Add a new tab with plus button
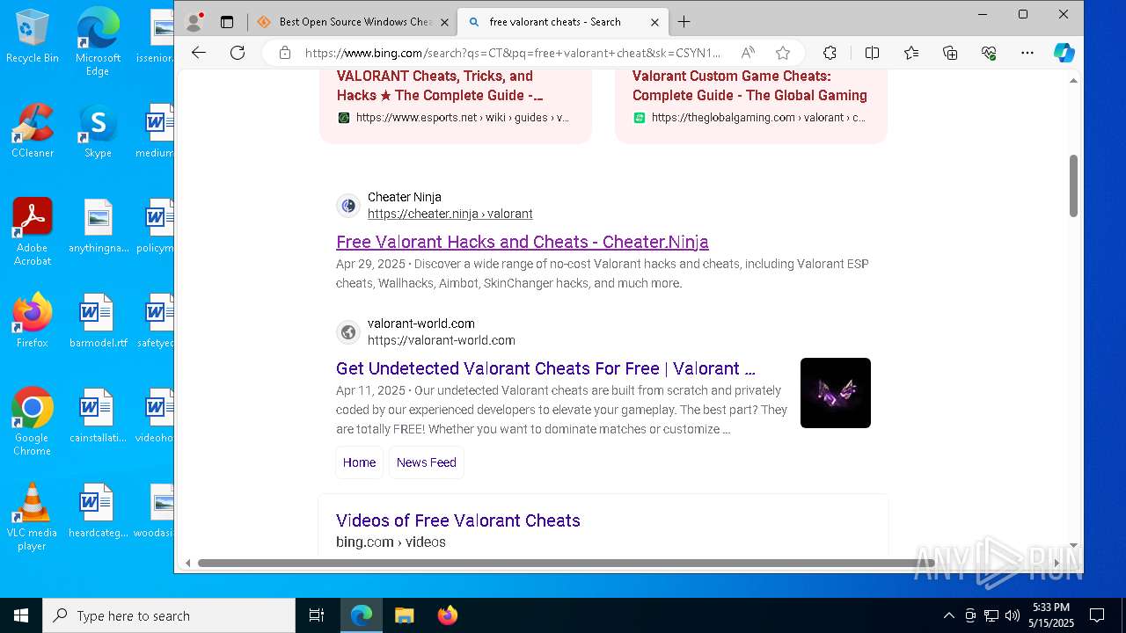The image size is (1126, 633). click(684, 22)
